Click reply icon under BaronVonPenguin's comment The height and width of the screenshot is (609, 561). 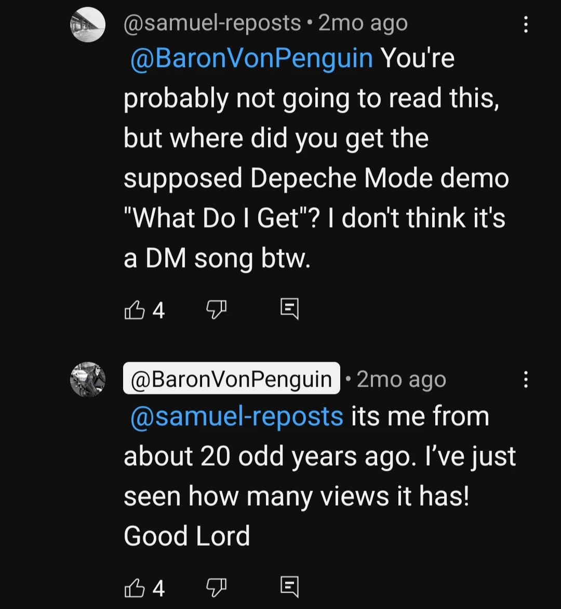289,587
